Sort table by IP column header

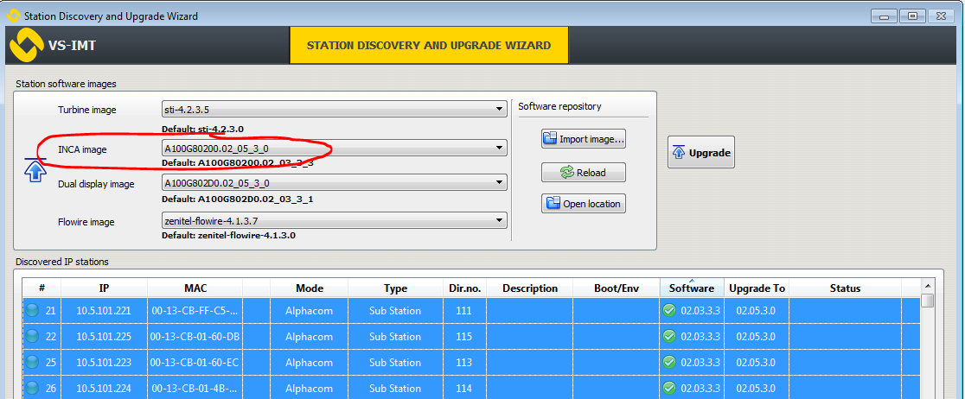pyautogui.click(x=104, y=288)
